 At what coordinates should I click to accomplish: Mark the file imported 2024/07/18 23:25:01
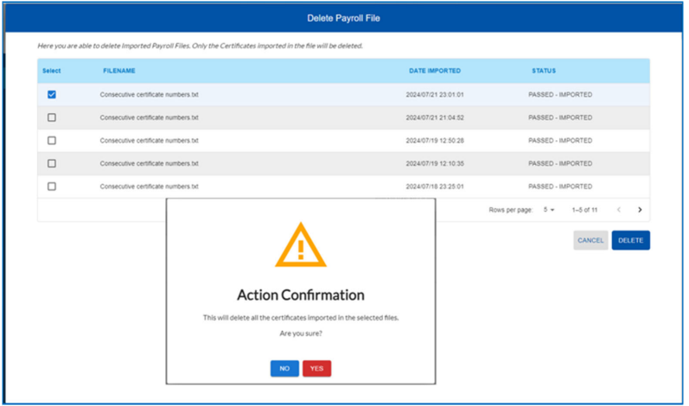coord(52,186)
